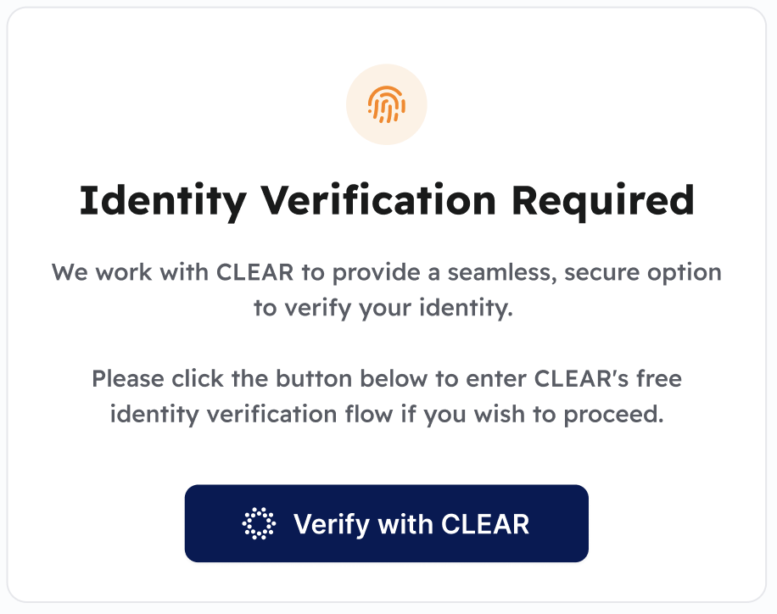Click the CLEAR dotted-circle logo icon
777x614 pixels.
[260, 524]
